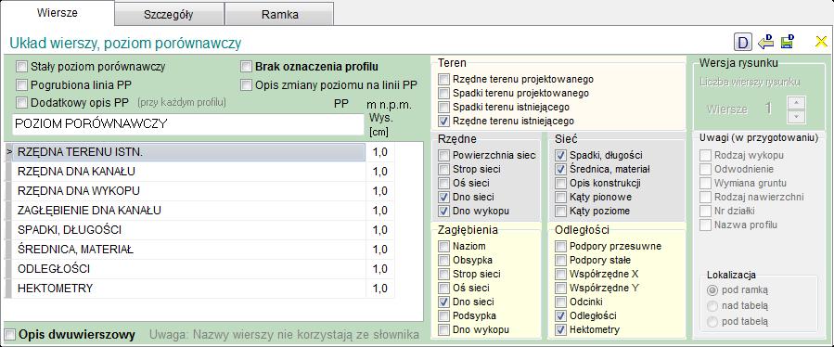The height and width of the screenshot is (347, 834).
Task: Select the ZAGŁĘBIENIE DNA KANAŁU row
Action: [x=189, y=211]
